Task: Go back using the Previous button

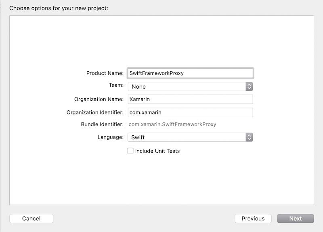Action: coord(253,218)
